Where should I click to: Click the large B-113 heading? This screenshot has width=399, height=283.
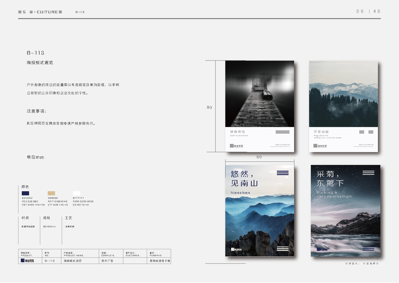(x=35, y=53)
